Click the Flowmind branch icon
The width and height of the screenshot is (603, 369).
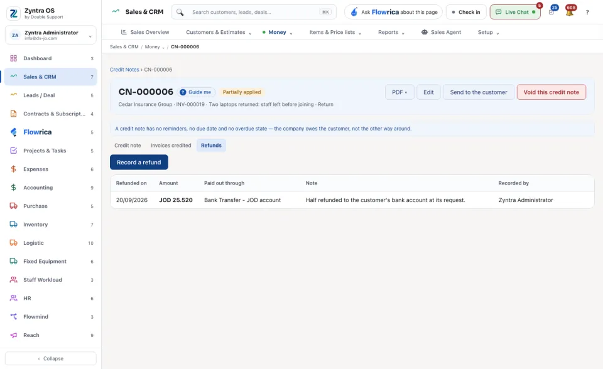[x=13, y=316]
